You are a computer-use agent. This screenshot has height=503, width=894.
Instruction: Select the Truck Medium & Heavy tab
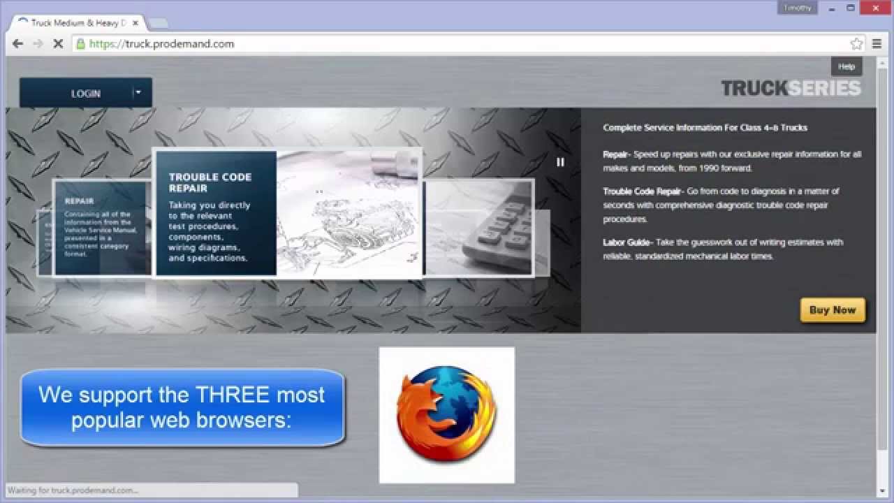pos(79,23)
